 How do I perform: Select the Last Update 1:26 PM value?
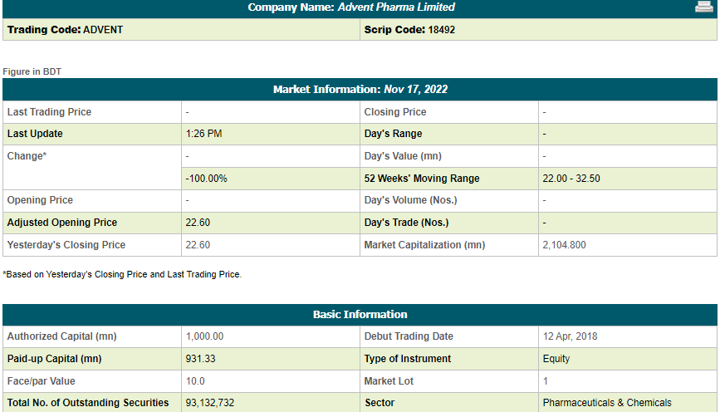tap(204, 134)
